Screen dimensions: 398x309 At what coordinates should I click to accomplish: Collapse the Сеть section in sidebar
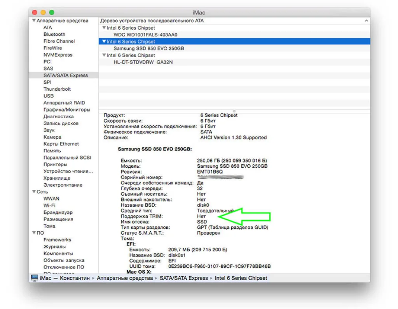click(x=34, y=191)
